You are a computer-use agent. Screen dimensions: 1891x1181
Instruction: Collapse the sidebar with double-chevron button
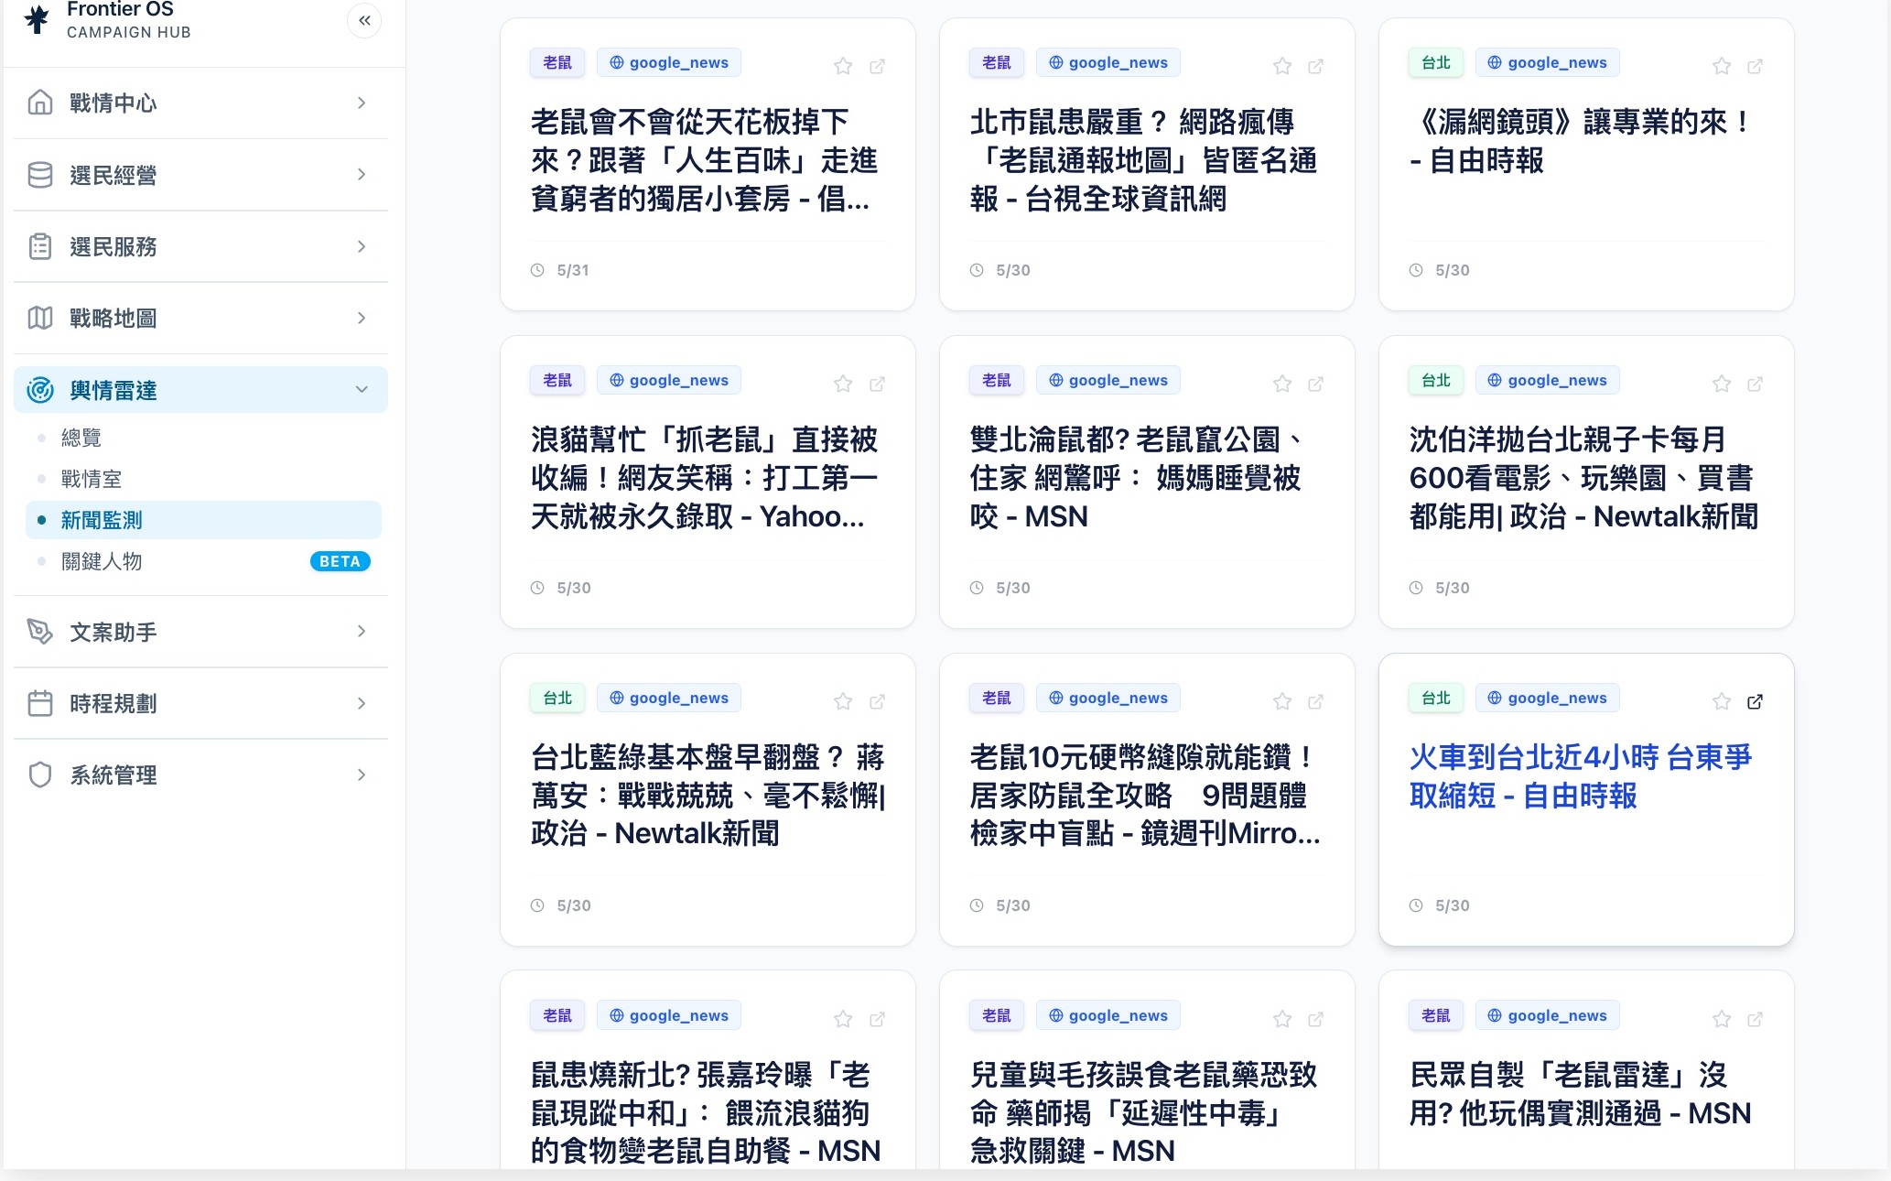[x=364, y=20]
